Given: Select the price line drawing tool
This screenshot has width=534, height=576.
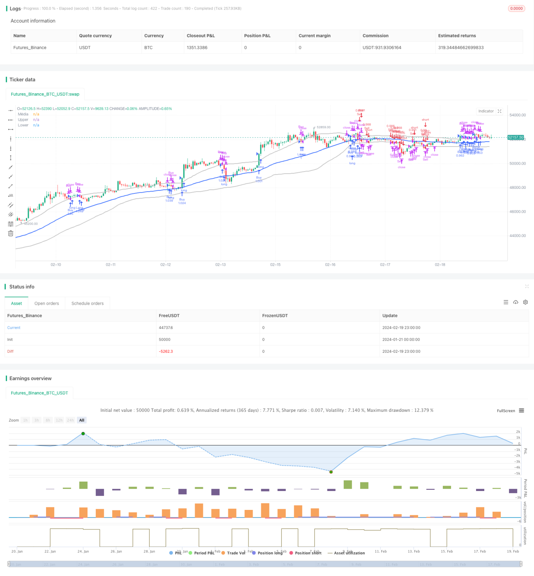Looking at the screenshot, I should [x=11, y=195].
